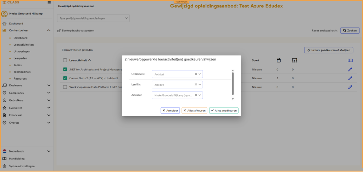Click the Alles afkeuren button
The width and height of the screenshot is (363, 175).
(194, 111)
